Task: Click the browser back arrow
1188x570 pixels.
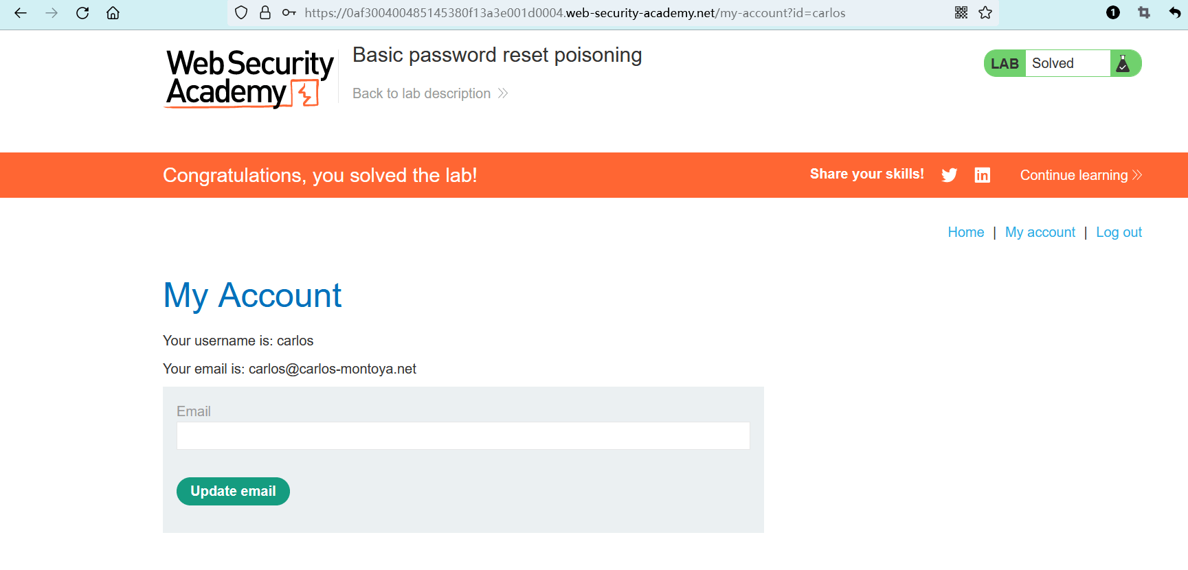Action: click(x=21, y=13)
